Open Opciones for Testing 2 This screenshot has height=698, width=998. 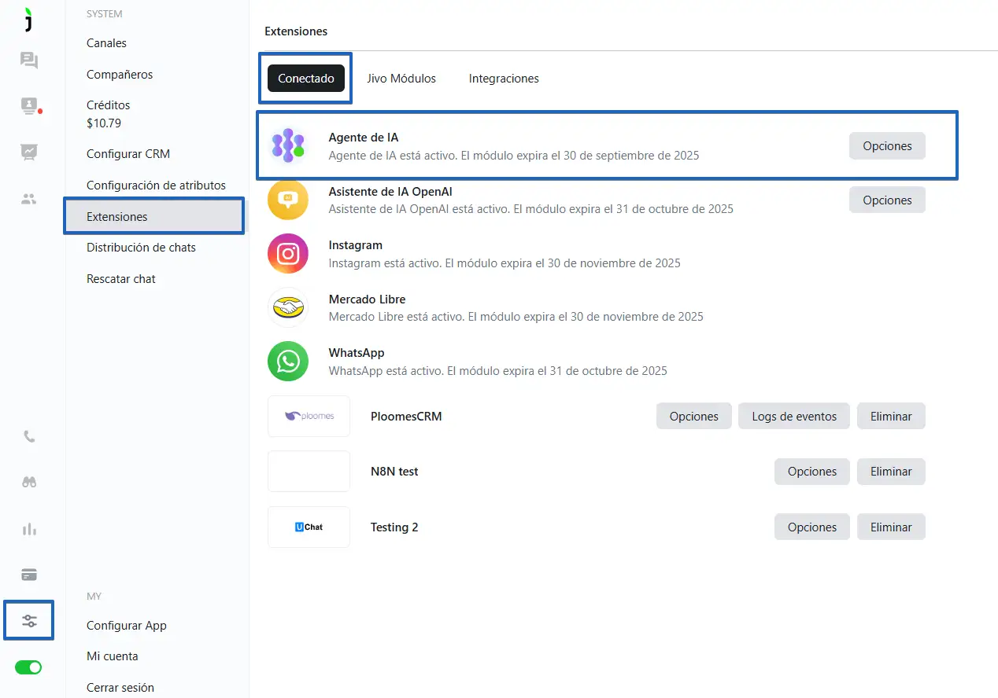[811, 527]
